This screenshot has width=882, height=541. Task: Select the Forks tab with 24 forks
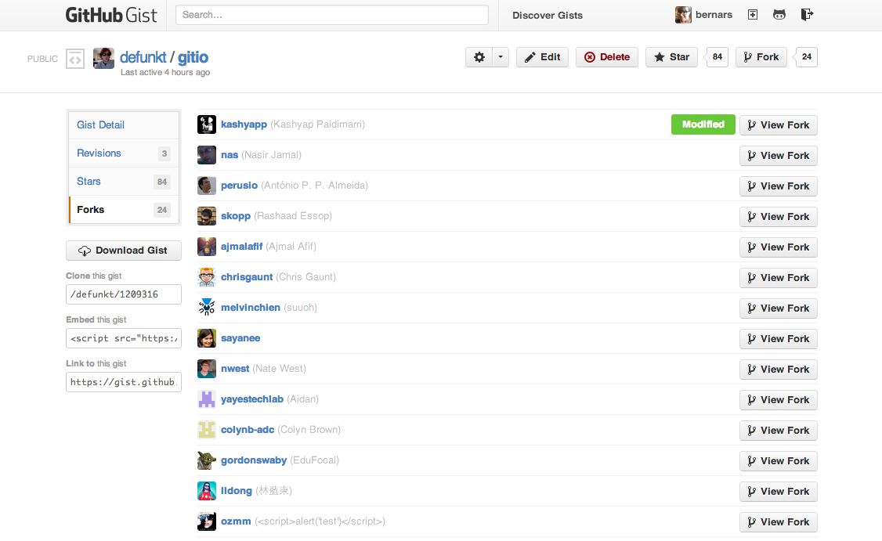(90, 209)
